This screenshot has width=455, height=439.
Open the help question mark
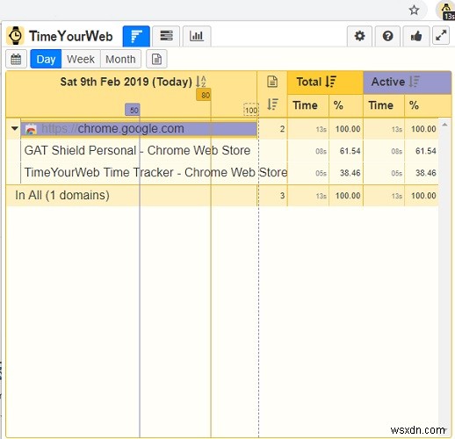coord(387,36)
